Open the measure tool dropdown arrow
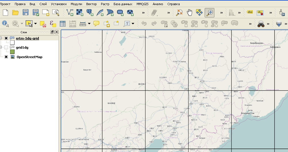The width and height of the screenshot is (288, 152). pyautogui.click(x=89, y=23)
